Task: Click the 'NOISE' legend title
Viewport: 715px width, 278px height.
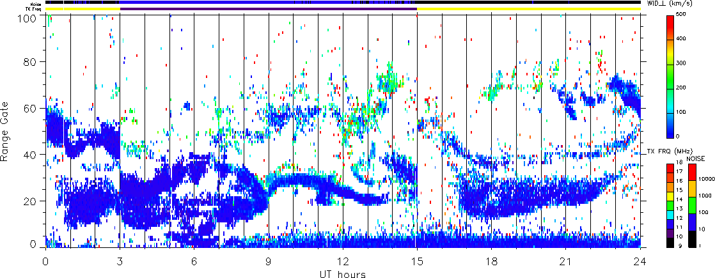Action: tap(696, 158)
